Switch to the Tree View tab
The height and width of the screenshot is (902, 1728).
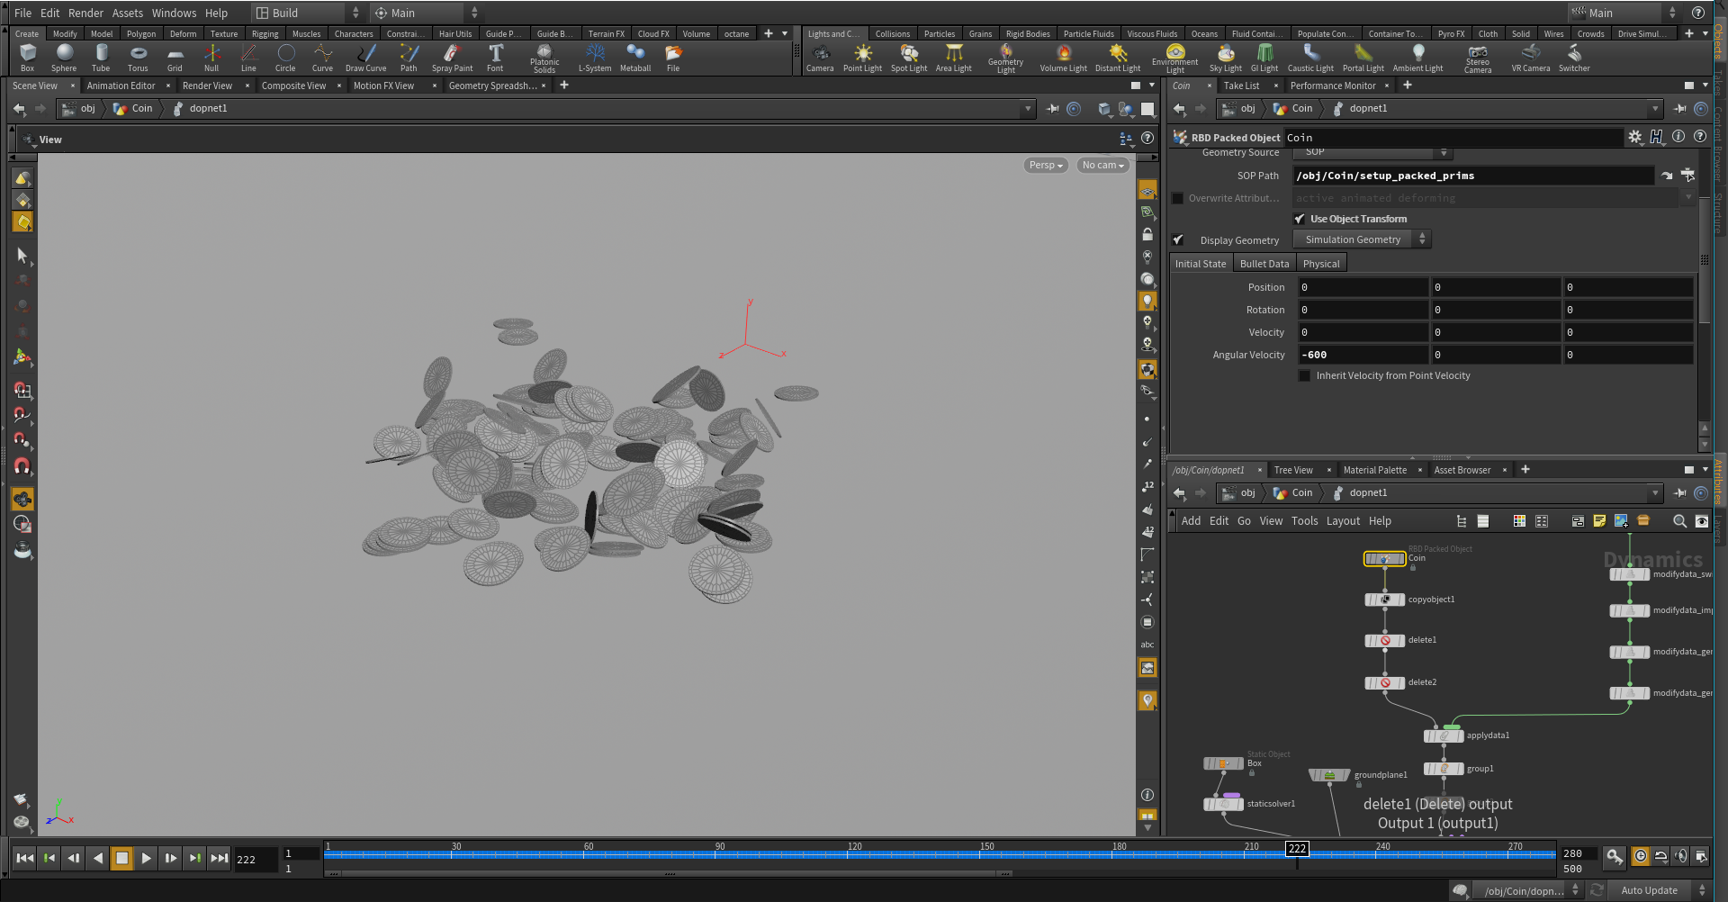pyautogui.click(x=1292, y=470)
